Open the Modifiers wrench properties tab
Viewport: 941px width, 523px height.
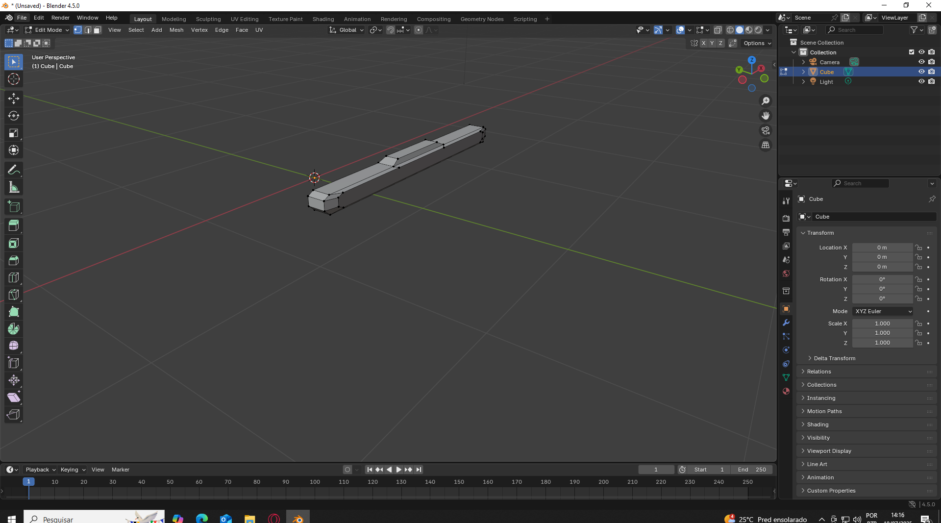[x=786, y=323]
